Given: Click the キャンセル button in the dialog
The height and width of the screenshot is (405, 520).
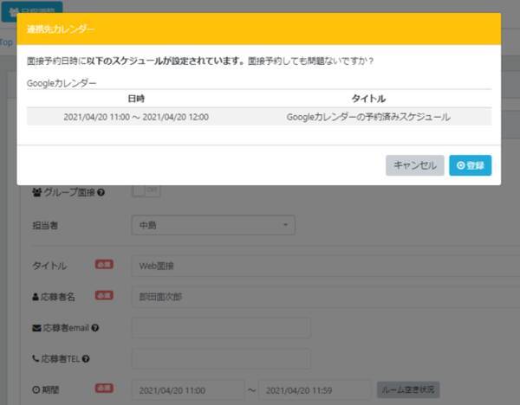Looking at the screenshot, I should tap(414, 165).
